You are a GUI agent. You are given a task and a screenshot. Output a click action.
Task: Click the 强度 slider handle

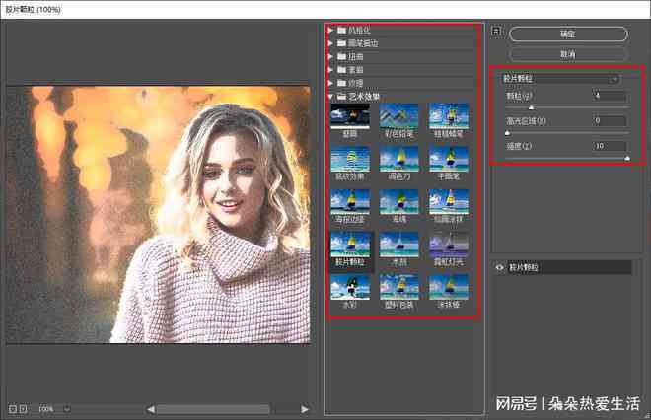point(627,158)
